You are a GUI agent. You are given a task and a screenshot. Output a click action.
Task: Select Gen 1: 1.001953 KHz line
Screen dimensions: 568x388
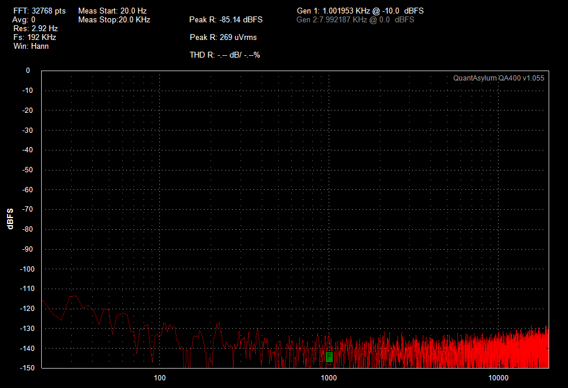point(360,11)
